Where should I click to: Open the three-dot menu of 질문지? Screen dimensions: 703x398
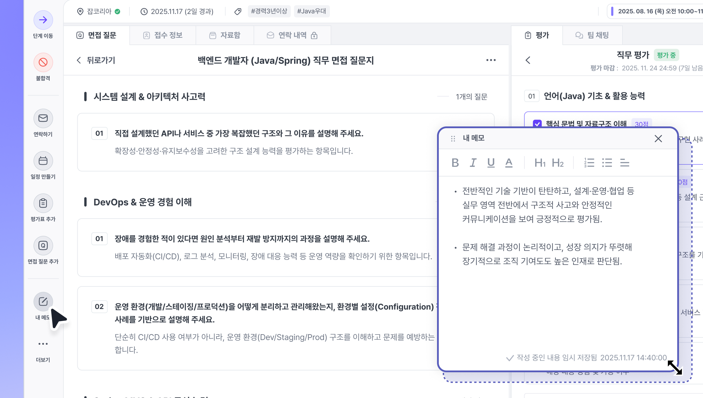pyautogui.click(x=491, y=60)
